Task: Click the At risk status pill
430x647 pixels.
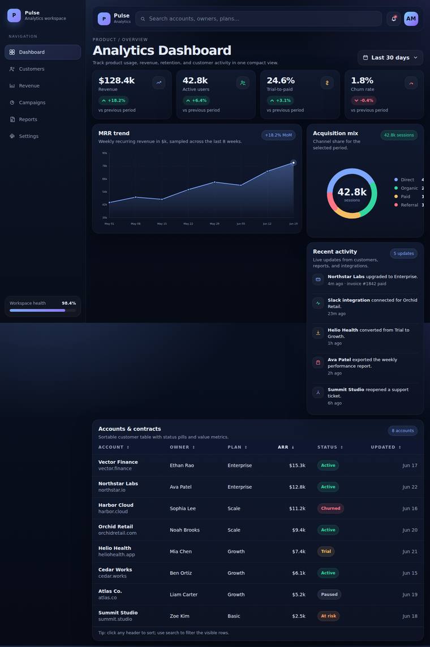Action: coord(328,616)
